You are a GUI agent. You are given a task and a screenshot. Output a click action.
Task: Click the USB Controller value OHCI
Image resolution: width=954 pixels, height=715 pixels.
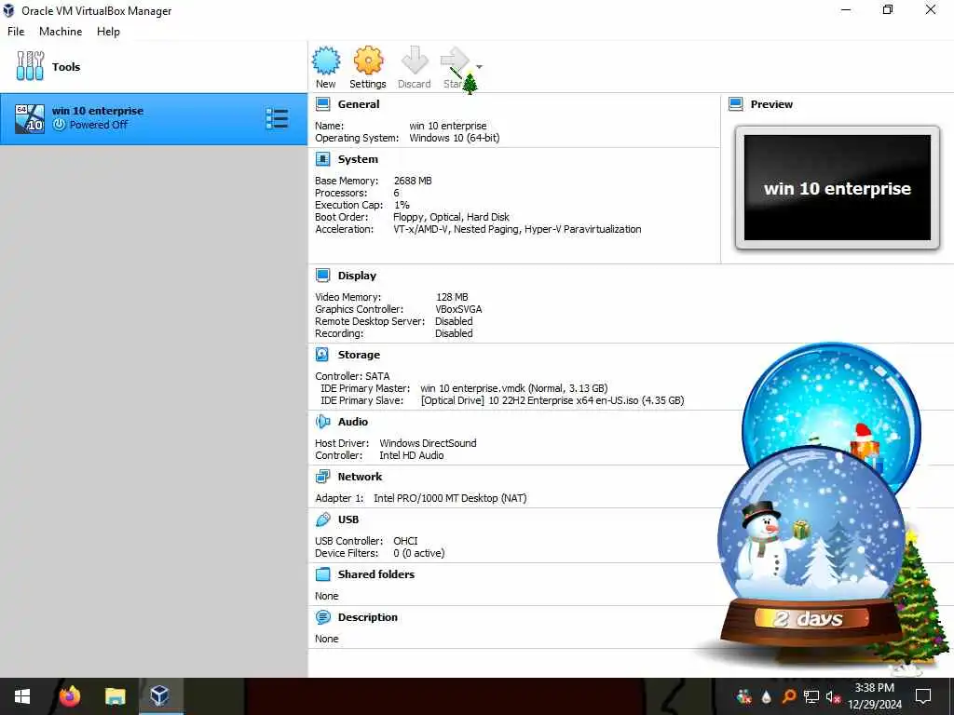coord(405,541)
